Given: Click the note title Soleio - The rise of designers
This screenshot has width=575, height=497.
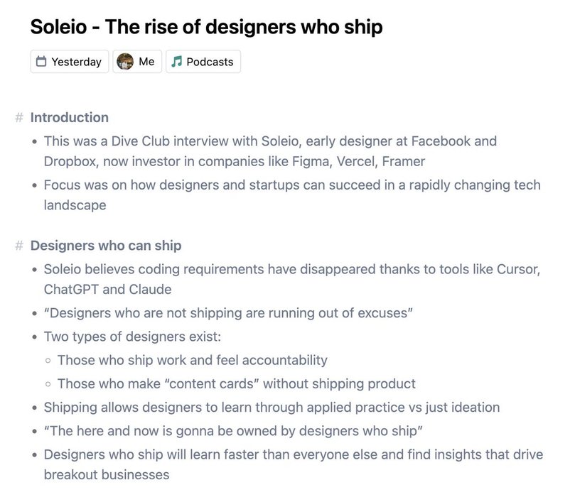Looking at the screenshot, I should [206, 27].
